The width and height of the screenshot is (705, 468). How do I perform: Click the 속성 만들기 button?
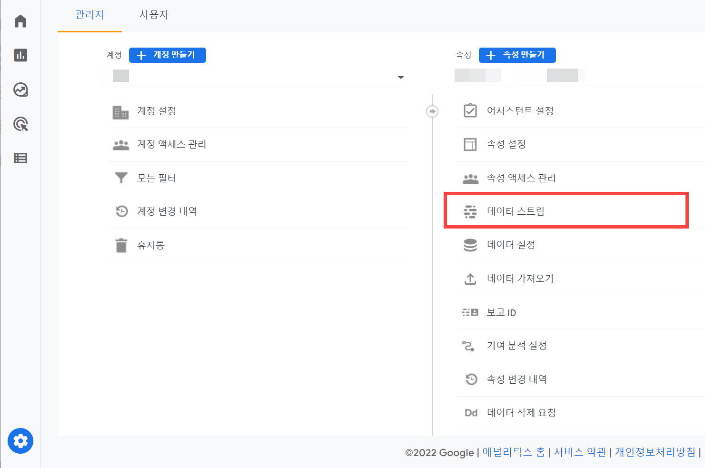click(517, 55)
